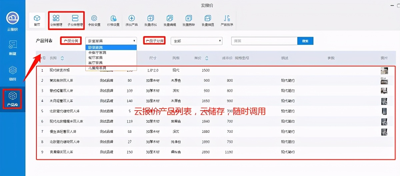Click the circular C settings toolbar icon
Viewport: 400px width, 176px height.
point(94,18)
